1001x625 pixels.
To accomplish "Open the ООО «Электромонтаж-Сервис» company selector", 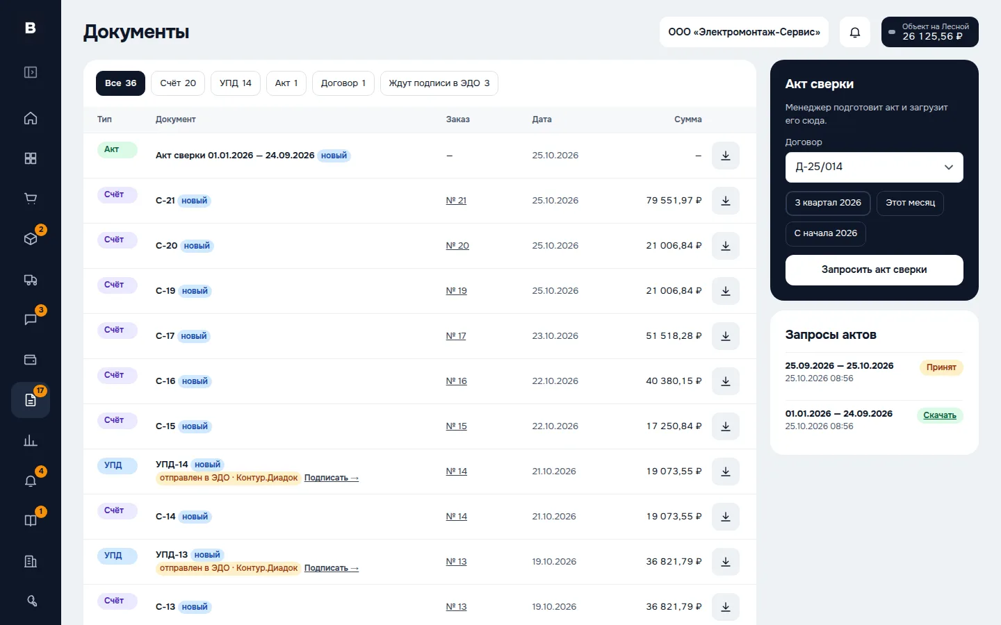I will 744,32.
